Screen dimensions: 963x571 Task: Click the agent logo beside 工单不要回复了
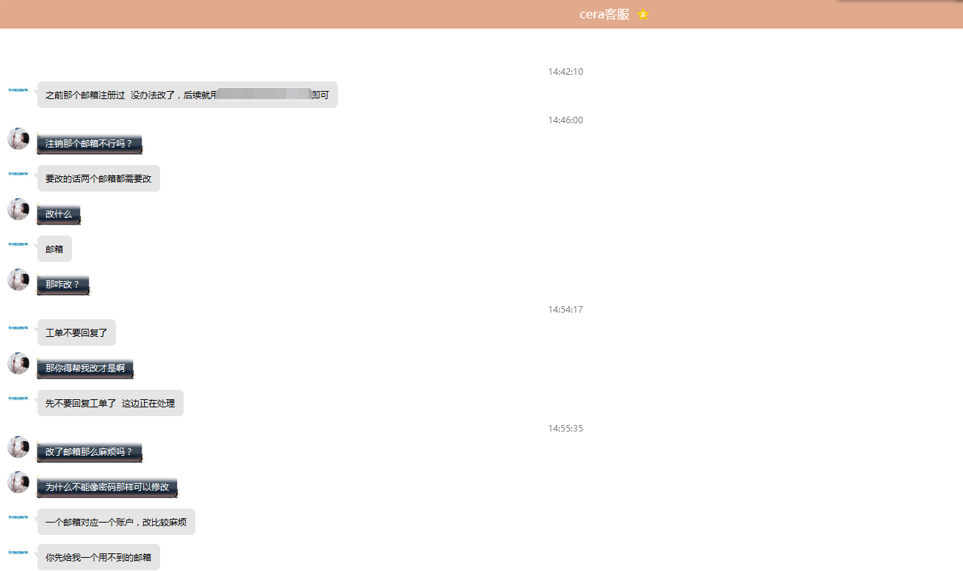pos(18,328)
